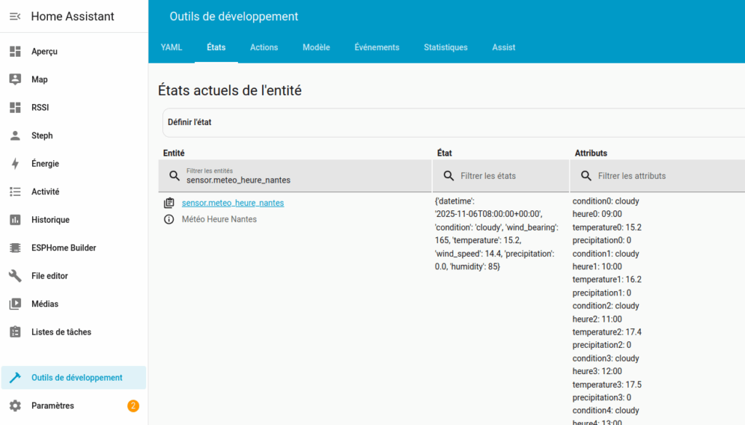Switch to the Modèle tab

[x=316, y=47]
